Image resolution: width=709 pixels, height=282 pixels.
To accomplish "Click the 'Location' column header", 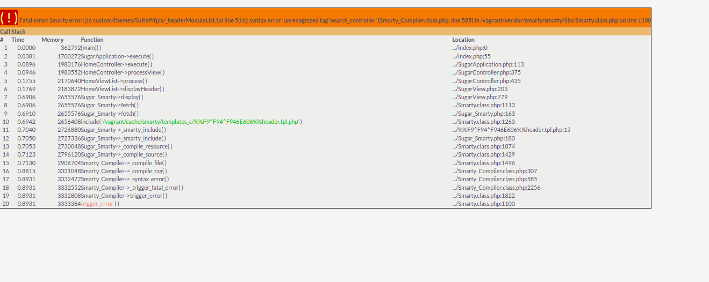I will tap(463, 40).
